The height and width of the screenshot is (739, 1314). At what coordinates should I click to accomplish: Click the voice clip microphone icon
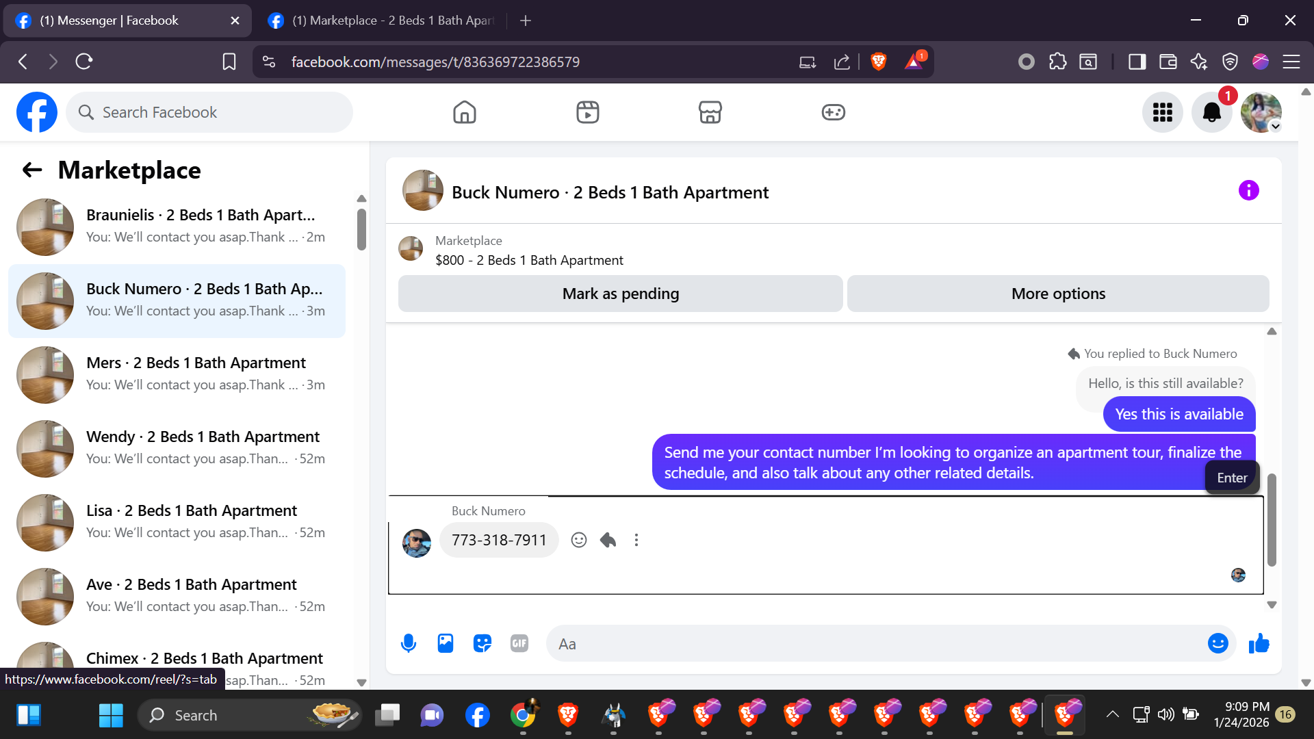(x=409, y=643)
